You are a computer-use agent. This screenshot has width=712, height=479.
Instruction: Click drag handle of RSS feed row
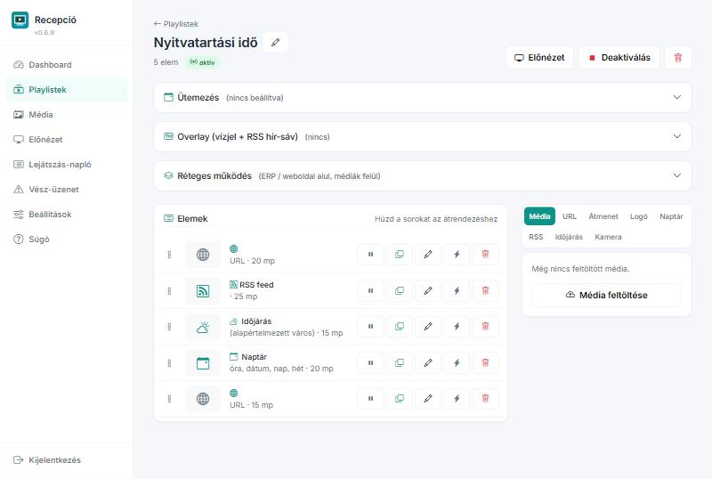click(x=169, y=291)
